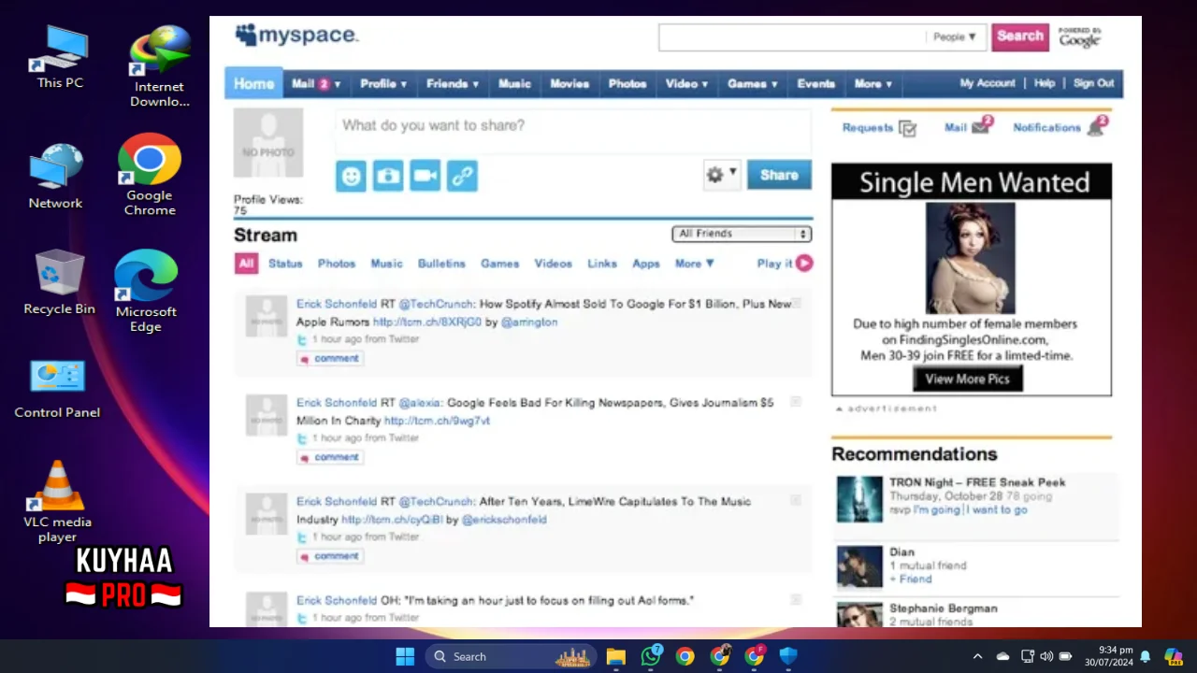
Task: Click the smiley mood icon under share box
Action: (351, 175)
